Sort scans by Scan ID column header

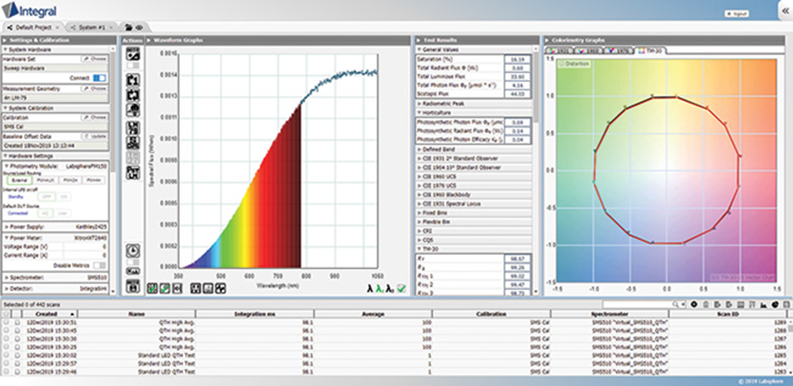tap(729, 314)
